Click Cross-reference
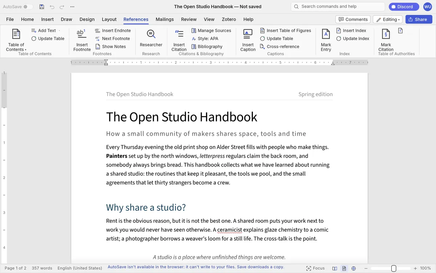Image resolution: width=436 pixels, height=273 pixels. pos(280,47)
